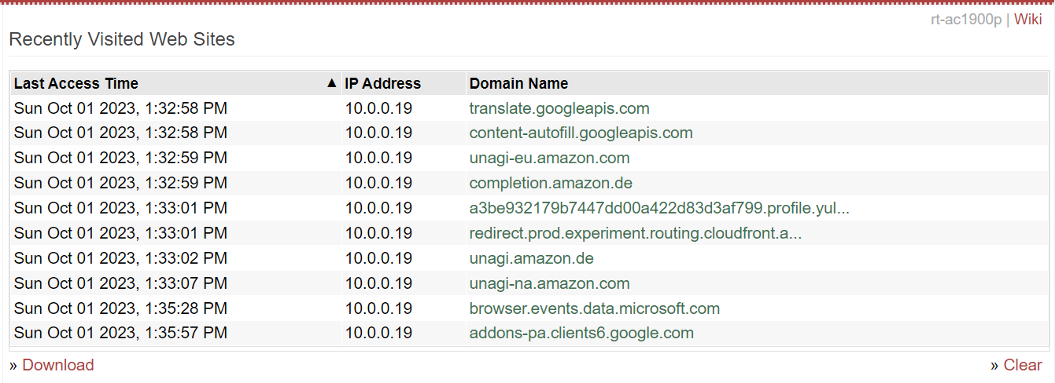Open unagi-eu.amazon.com domain link
This screenshot has height=383, width=1055.
[x=549, y=159]
